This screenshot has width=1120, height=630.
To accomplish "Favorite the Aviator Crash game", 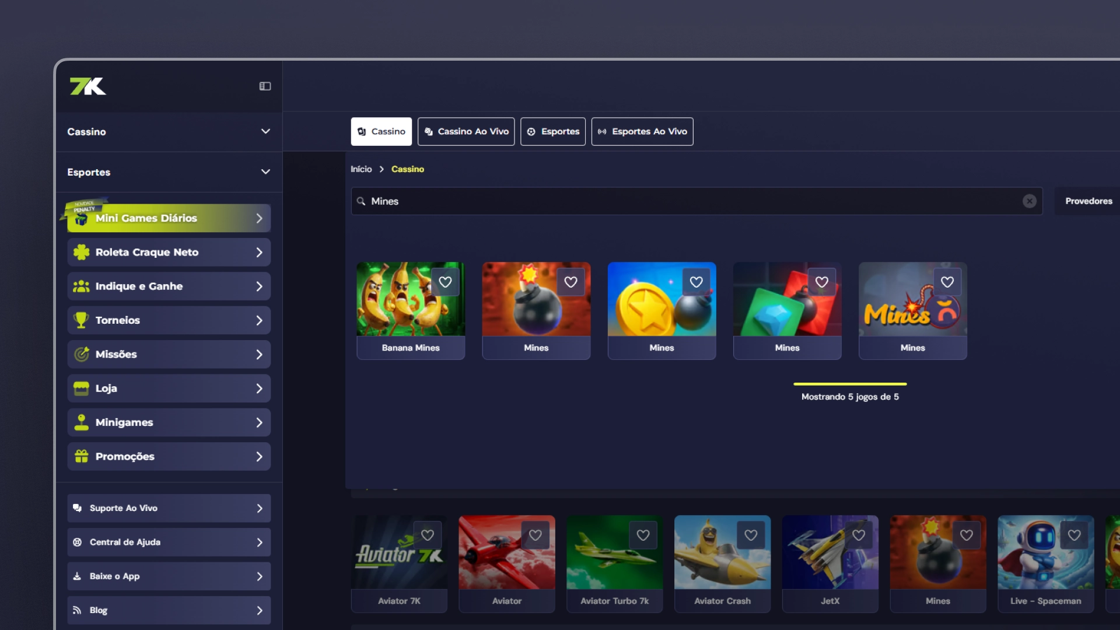I will 751,535.
